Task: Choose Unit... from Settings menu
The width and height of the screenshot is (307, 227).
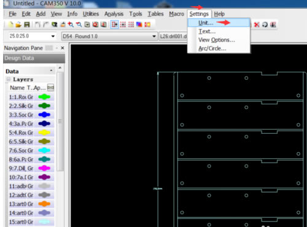Action: (219, 23)
